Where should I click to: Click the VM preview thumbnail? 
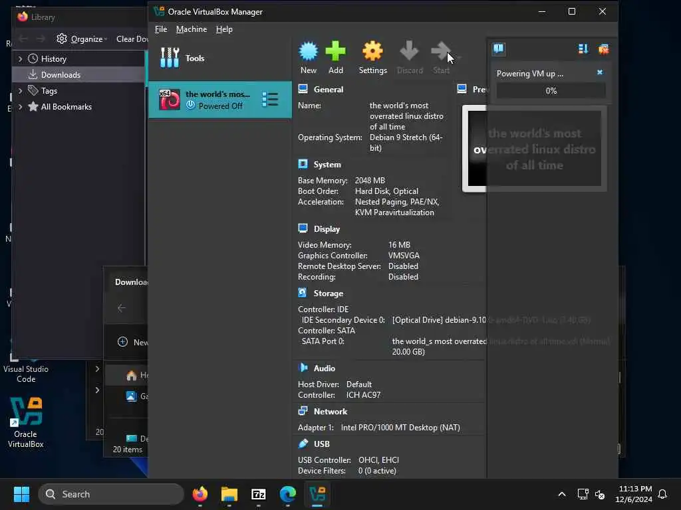point(534,148)
